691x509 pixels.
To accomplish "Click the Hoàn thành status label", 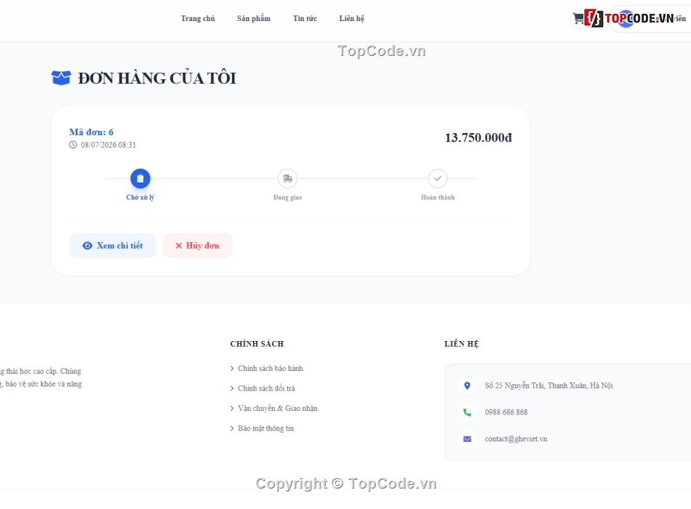I will 438,198.
